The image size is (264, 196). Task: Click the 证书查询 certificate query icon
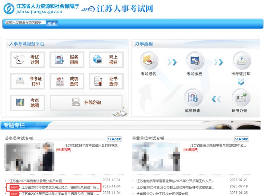[106, 81]
